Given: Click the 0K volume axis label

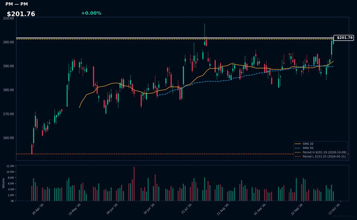Looking at the screenshot, I should click(12, 201).
